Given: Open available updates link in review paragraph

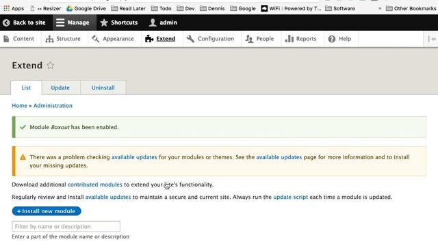Looking at the screenshot, I should (x=108, y=197).
